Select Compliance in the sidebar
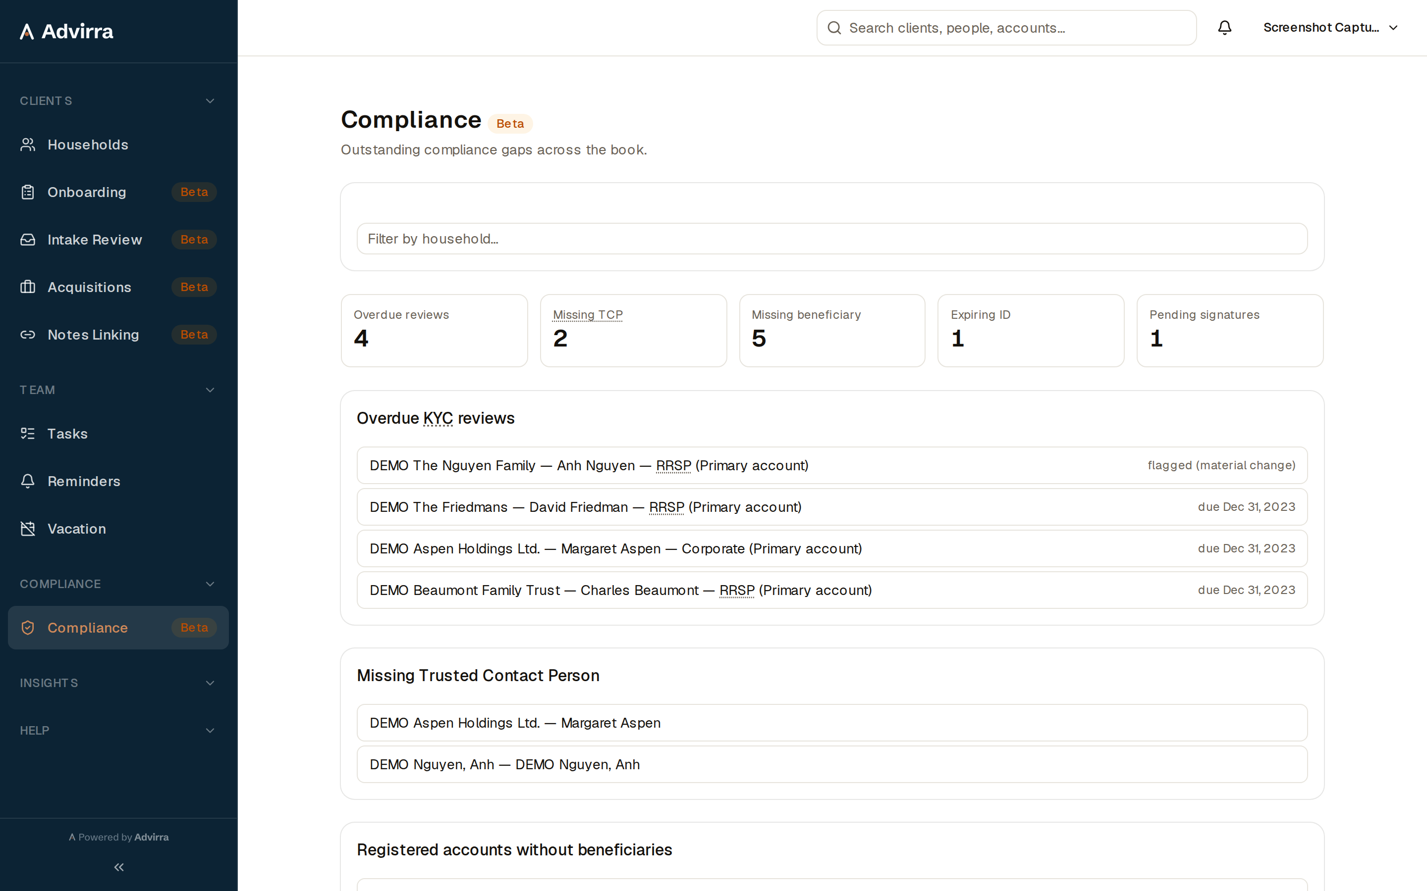 (x=118, y=628)
